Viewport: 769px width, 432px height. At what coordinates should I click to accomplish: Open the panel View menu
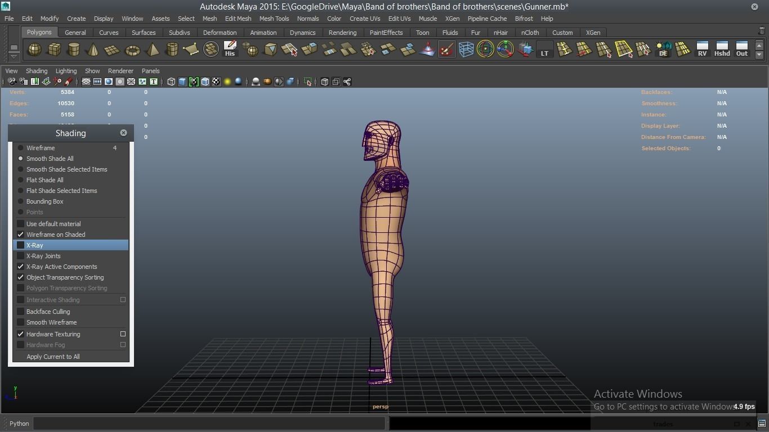point(11,71)
